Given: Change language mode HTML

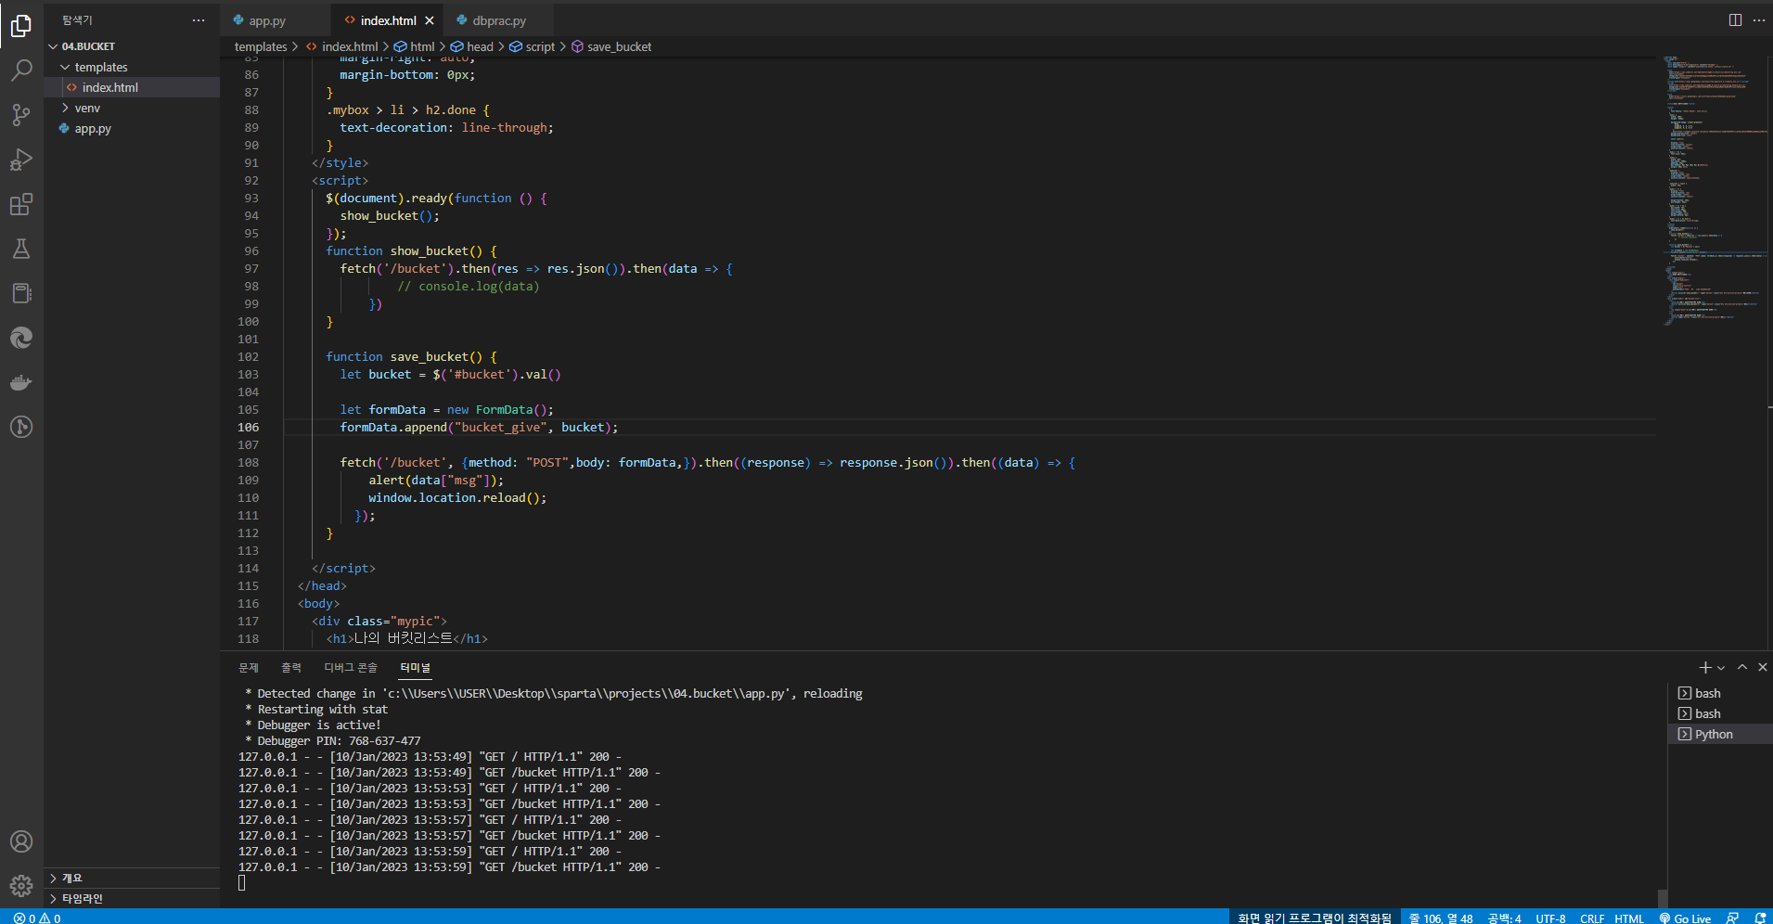Looking at the screenshot, I should (1629, 918).
